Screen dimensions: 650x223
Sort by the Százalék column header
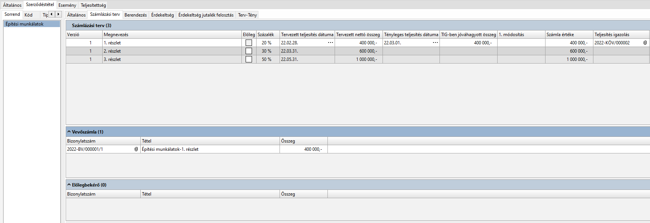pos(268,35)
